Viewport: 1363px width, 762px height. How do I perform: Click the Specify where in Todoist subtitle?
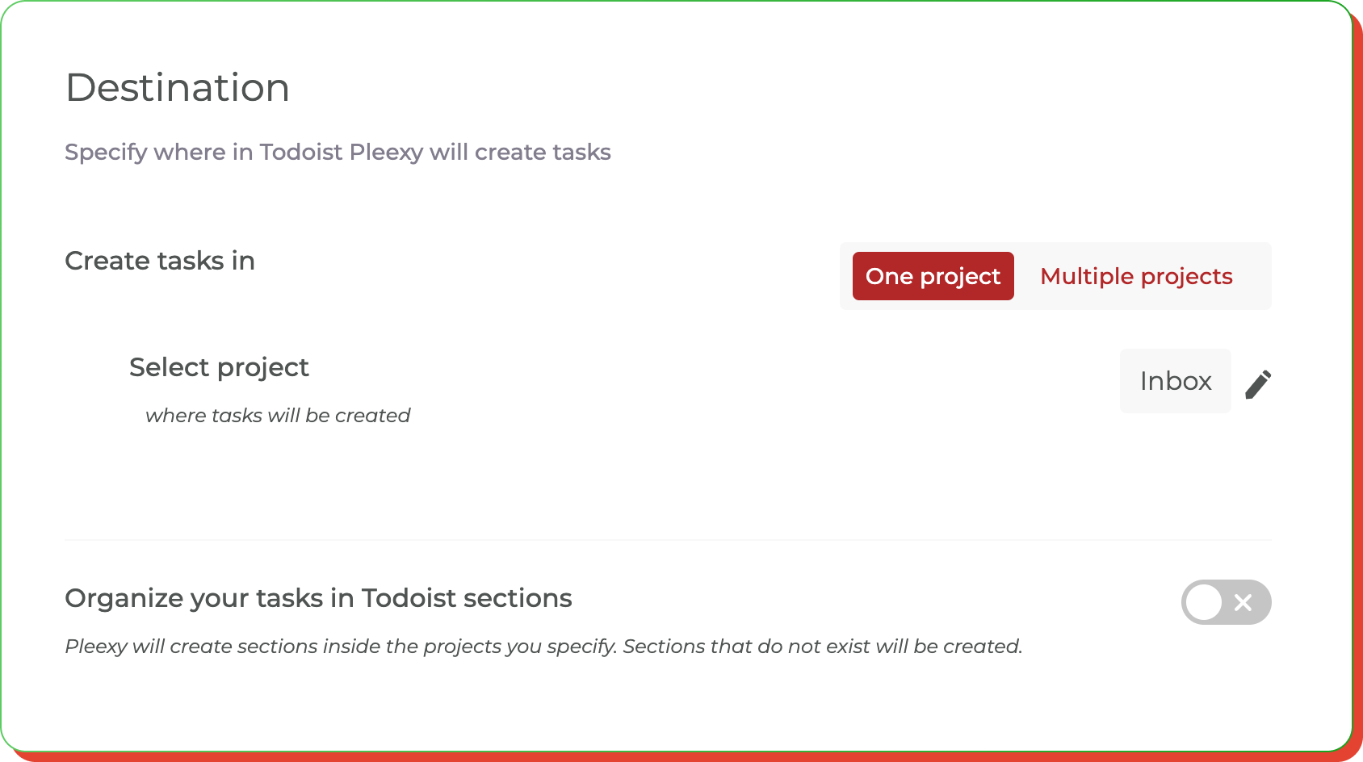coord(338,152)
